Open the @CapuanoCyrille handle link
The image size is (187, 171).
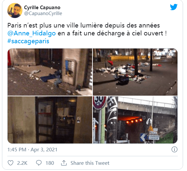pyautogui.click(x=43, y=13)
